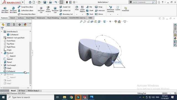Switch to the Weldments tab
The width and height of the screenshot is (177, 100).
[x=41, y=18]
